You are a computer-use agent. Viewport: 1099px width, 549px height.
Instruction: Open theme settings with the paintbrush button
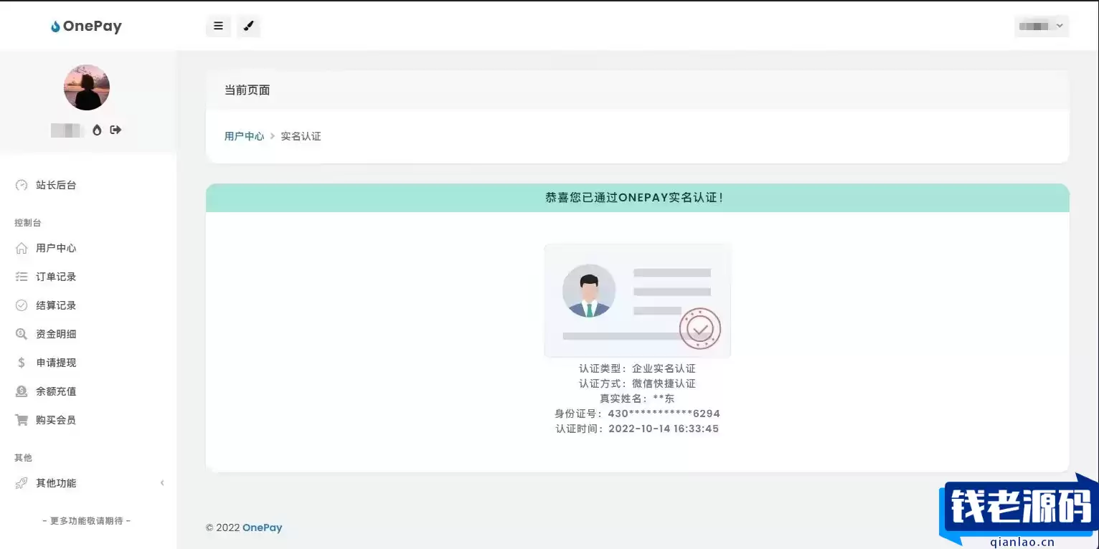248,27
